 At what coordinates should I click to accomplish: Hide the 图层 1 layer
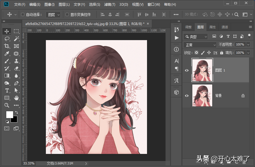click(187, 70)
